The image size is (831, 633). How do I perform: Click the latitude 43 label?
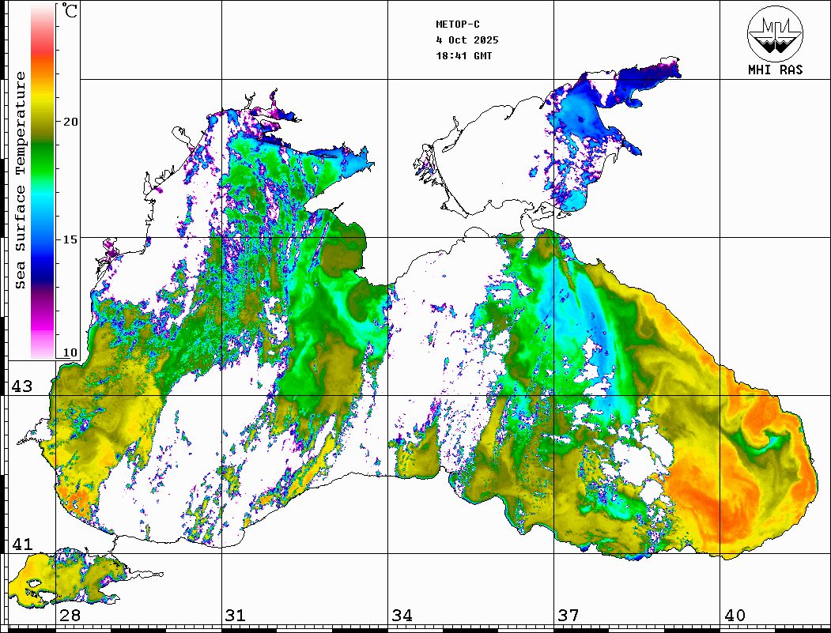pyautogui.click(x=21, y=386)
